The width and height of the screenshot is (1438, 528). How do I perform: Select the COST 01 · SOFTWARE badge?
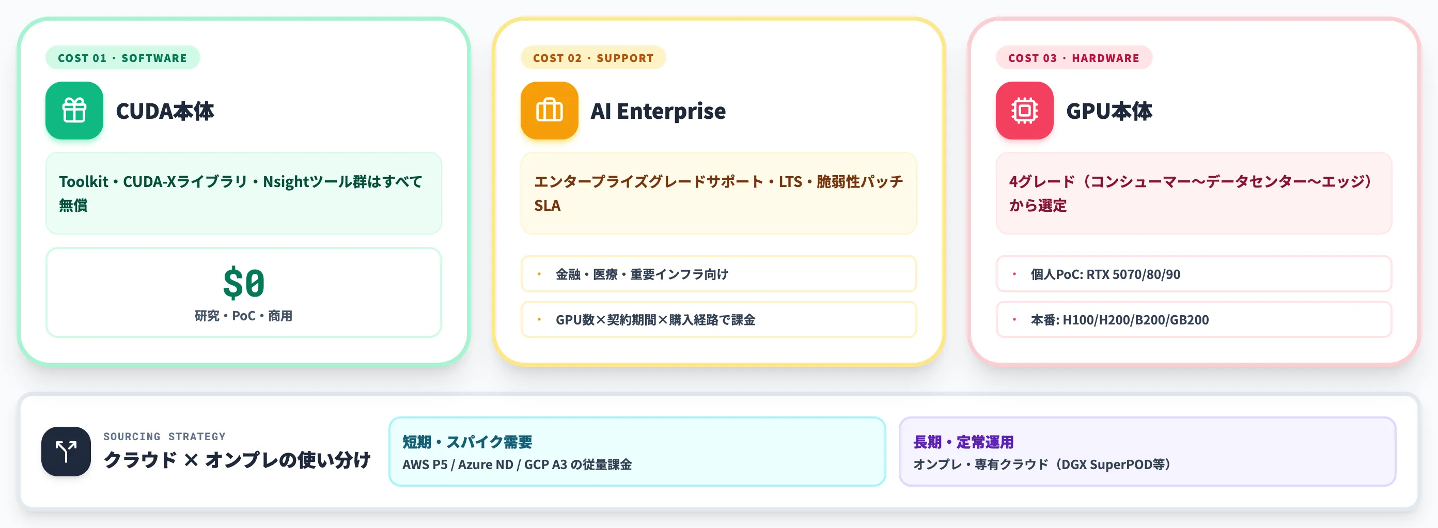click(122, 58)
